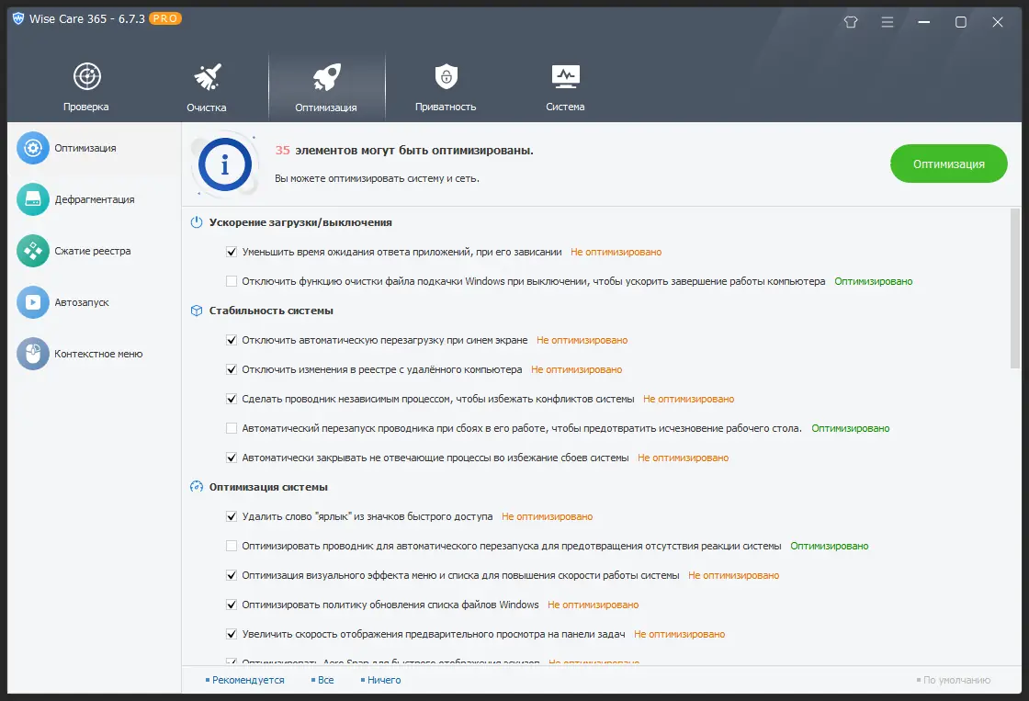1029x701 pixels.
Task: Click the skin shirt icon in title bar
Action: tap(850, 22)
